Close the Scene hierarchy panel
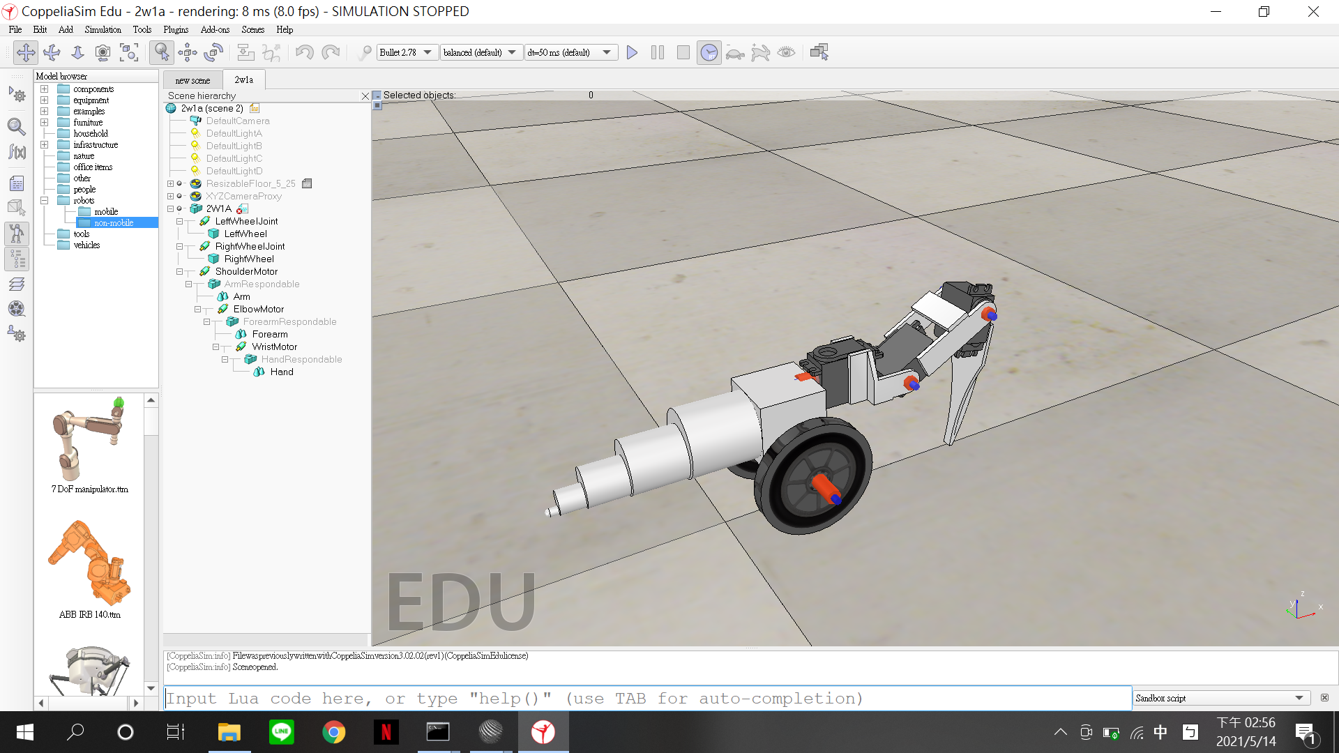This screenshot has width=1339, height=753. (365, 96)
